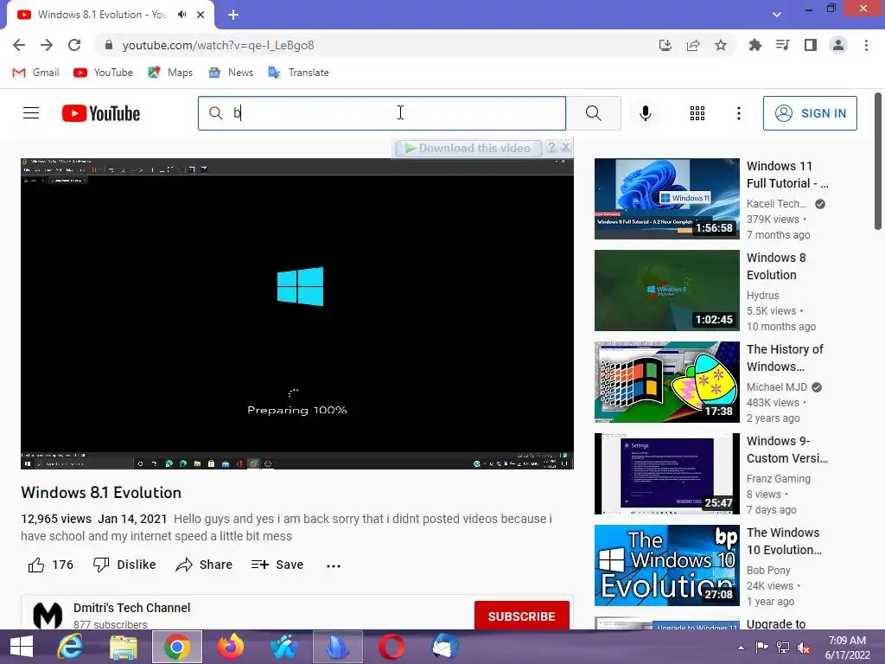Open Chrome three-dot menu
The height and width of the screenshot is (664, 885).
[866, 45]
